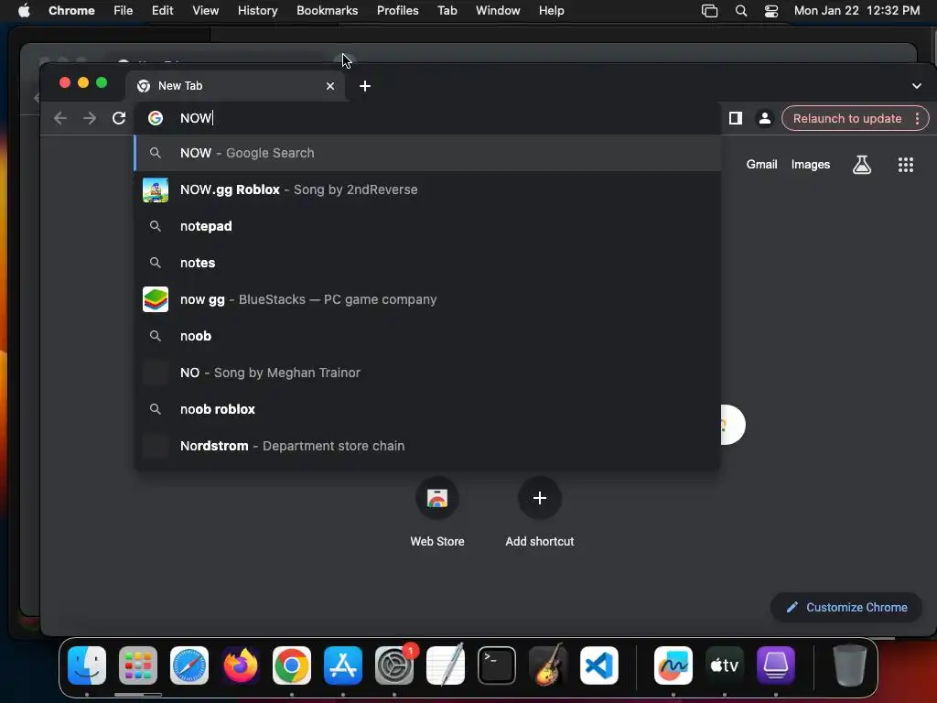Click Relaunch to update button

point(846,118)
